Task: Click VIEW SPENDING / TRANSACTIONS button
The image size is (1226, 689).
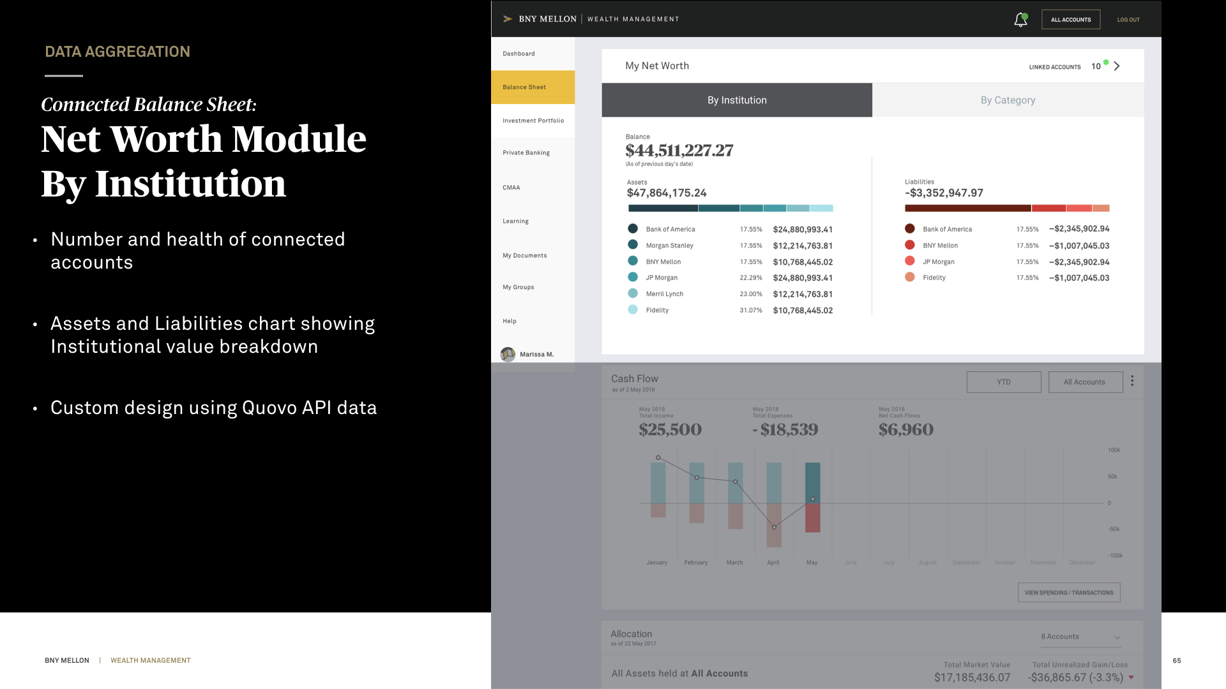Action: click(1069, 593)
